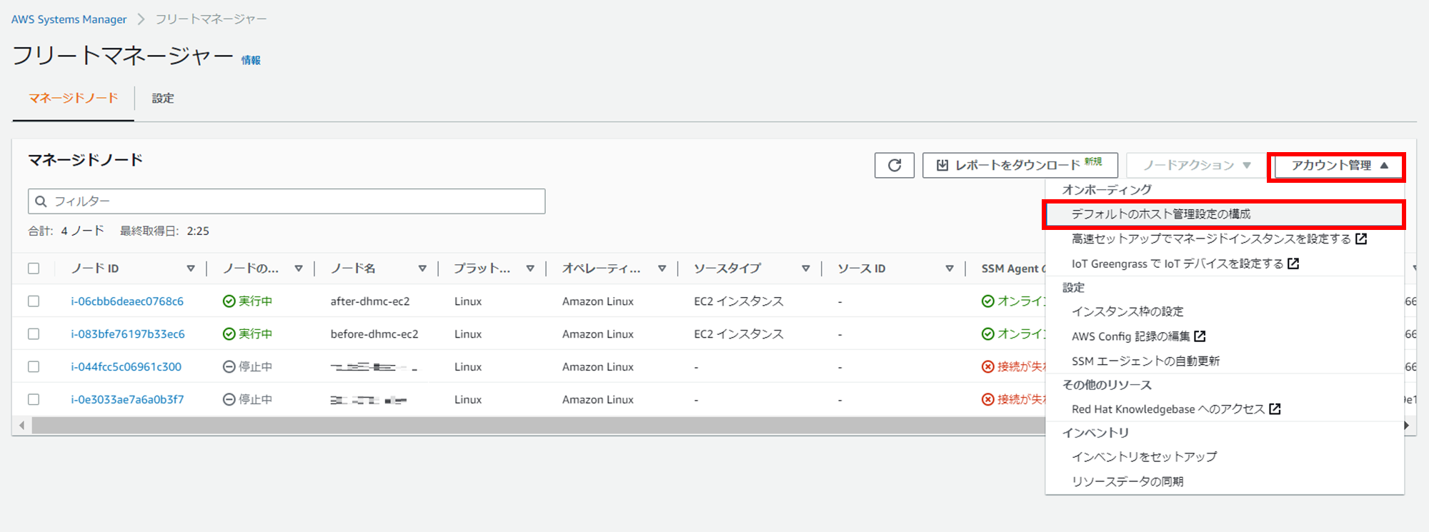Click the refresh icon button
Screen dimensions: 1429x532
pyautogui.click(x=894, y=165)
